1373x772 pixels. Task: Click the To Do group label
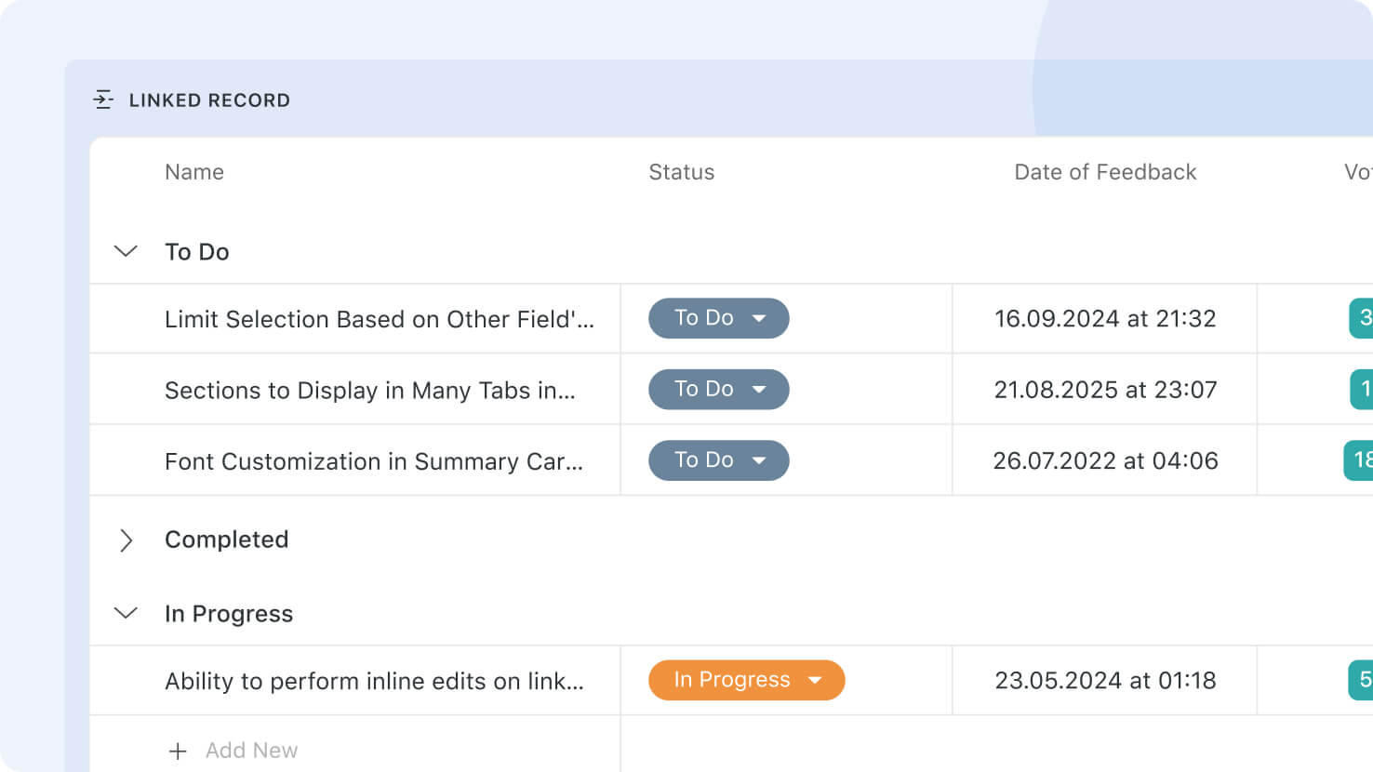[197, 252]
